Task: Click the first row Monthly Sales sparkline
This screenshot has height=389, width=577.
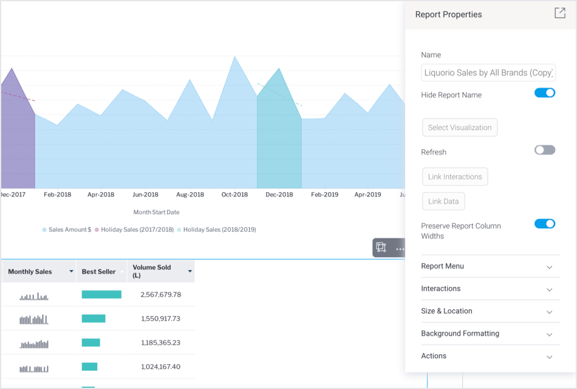Action: click(x=33, y=296)
